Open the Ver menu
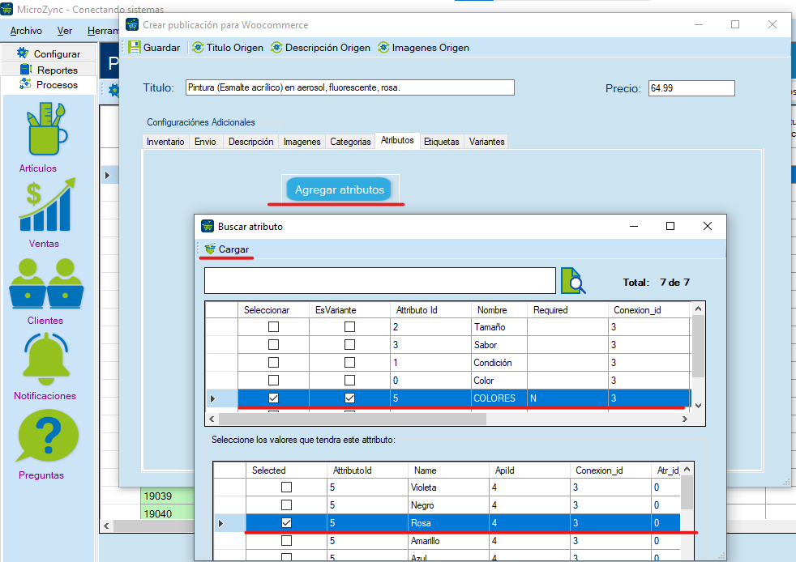The height and width of the screenshot is (562, 796). 65,31
